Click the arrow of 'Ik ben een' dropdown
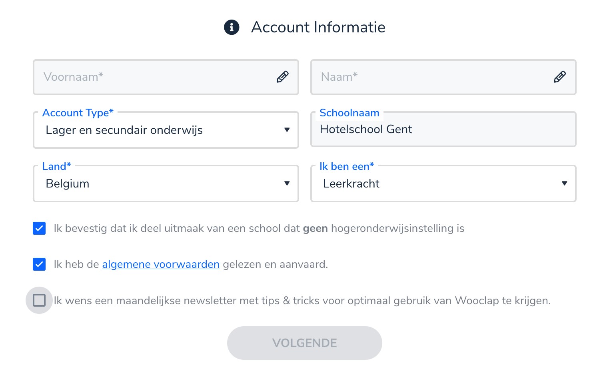611x383 pixels. tap(564, 184)
